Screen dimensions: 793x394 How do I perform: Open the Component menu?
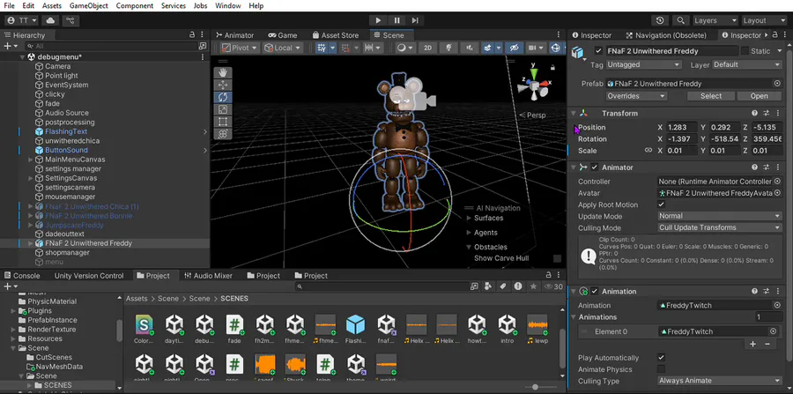[135, 5]
